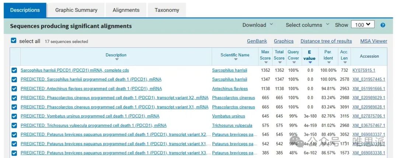Open Trichosurus vulpecula scientific name link

(232, 125)
